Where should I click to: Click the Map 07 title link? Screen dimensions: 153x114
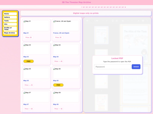[x=26, y=104]
